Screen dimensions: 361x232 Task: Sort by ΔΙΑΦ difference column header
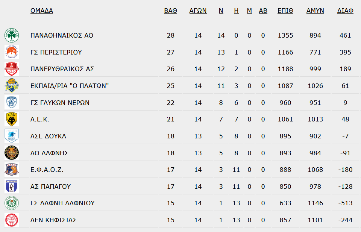tap(345, 11)
